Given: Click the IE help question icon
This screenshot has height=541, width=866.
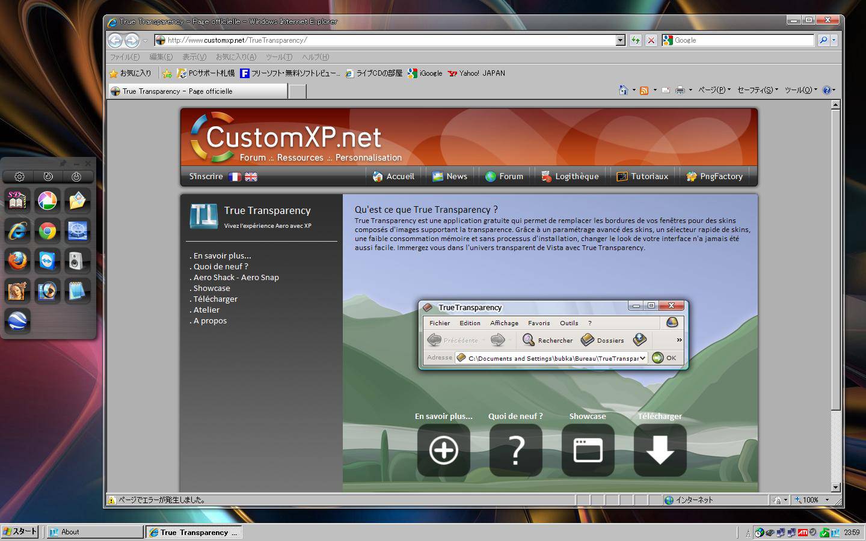Looking at the screenshot, I should (x=826, y=90).
